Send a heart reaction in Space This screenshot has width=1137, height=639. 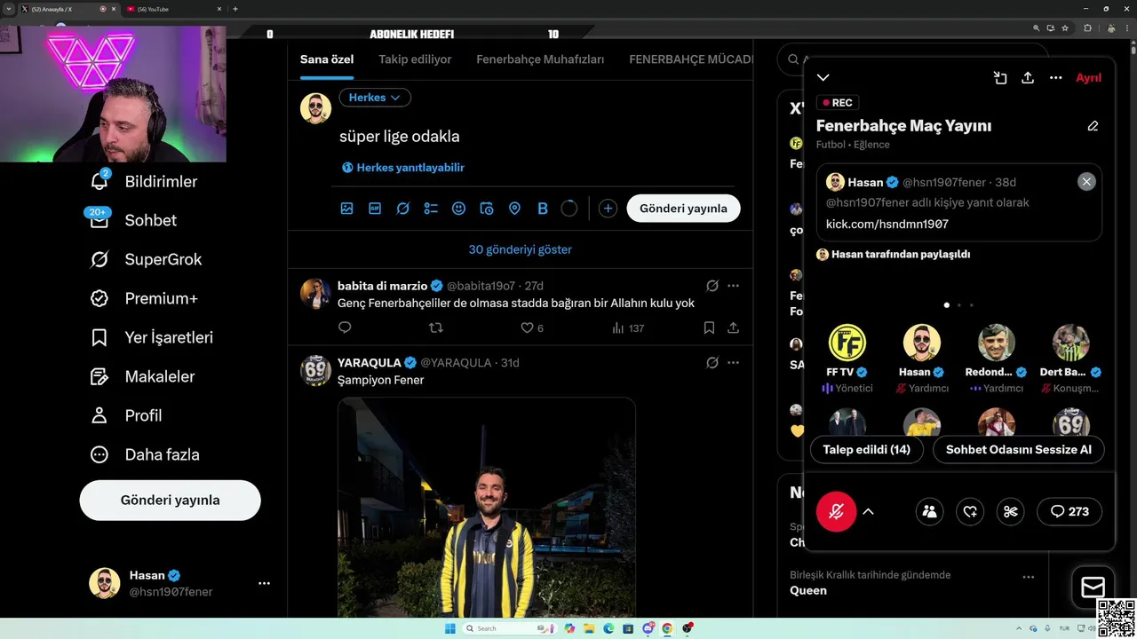pos(970,511)
